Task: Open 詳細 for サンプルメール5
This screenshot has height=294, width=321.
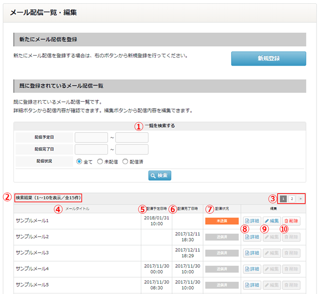Action: [x=252, y=285]
